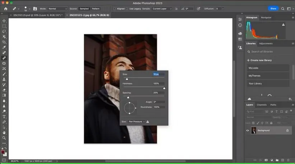Select the Lasso tool

pyautogui.click(x=4, y=31)
